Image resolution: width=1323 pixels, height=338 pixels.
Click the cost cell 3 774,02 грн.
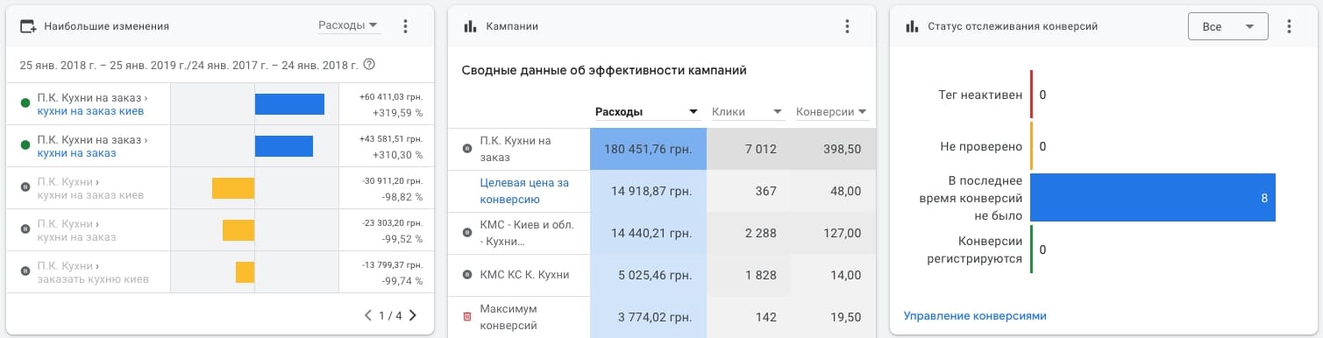pos(648,317)
